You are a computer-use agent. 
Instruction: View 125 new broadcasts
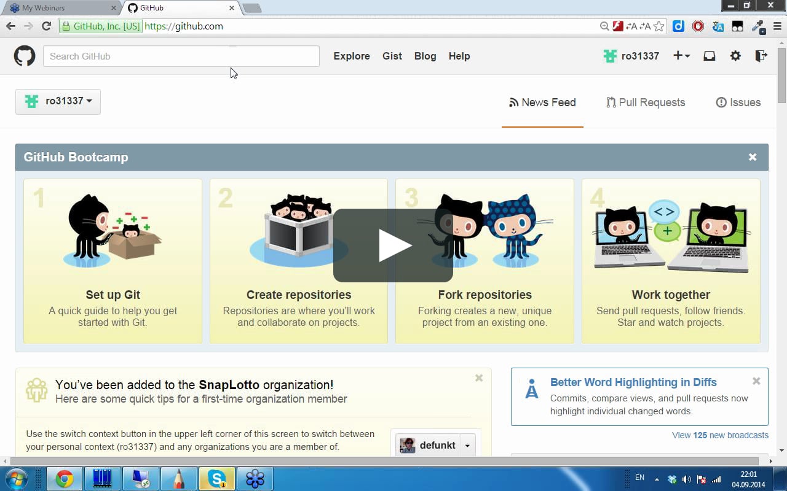tap(720, 435)
